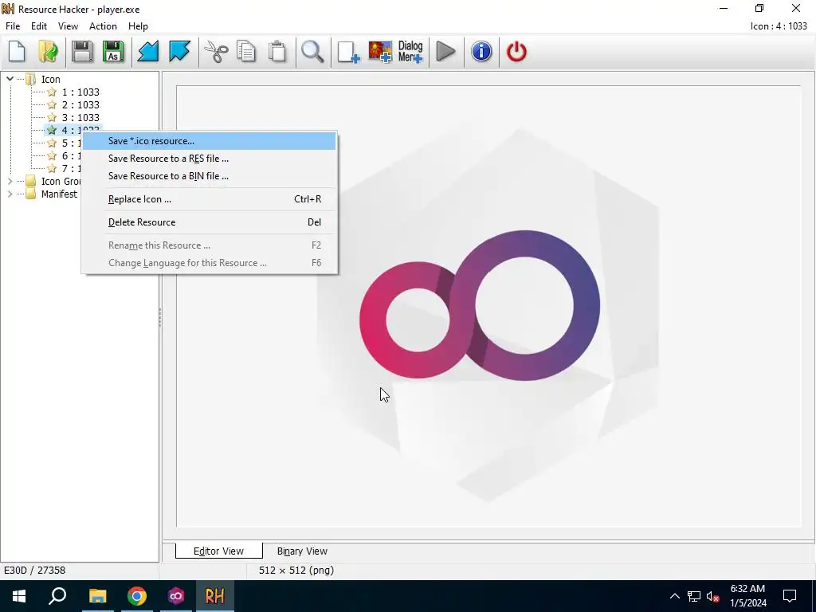Image resolution: width=816 pixels, height=612 pixels.
Task: Open the View menu
Action: point(69,26)
